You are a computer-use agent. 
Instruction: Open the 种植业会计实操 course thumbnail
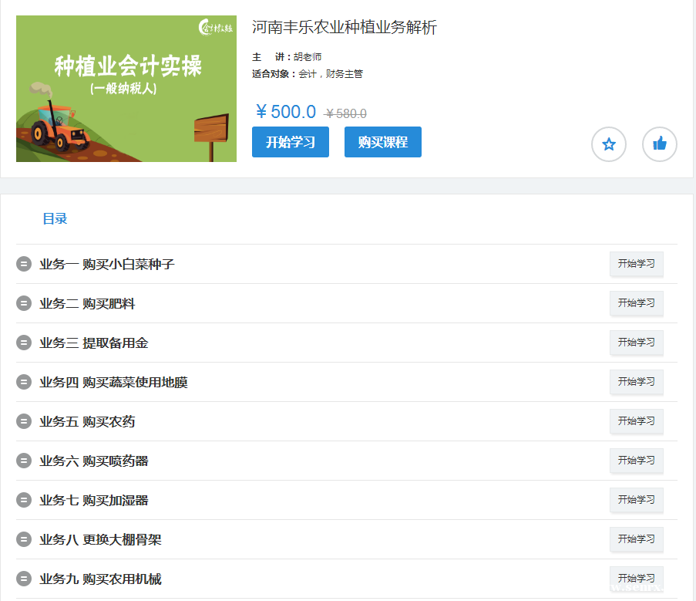(126, 89)
